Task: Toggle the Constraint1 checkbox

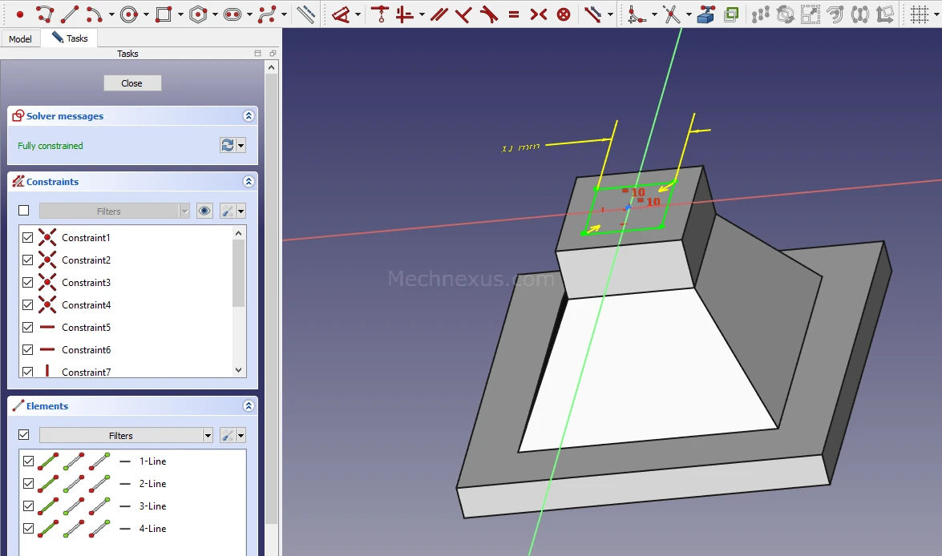Action: (28, 238)
